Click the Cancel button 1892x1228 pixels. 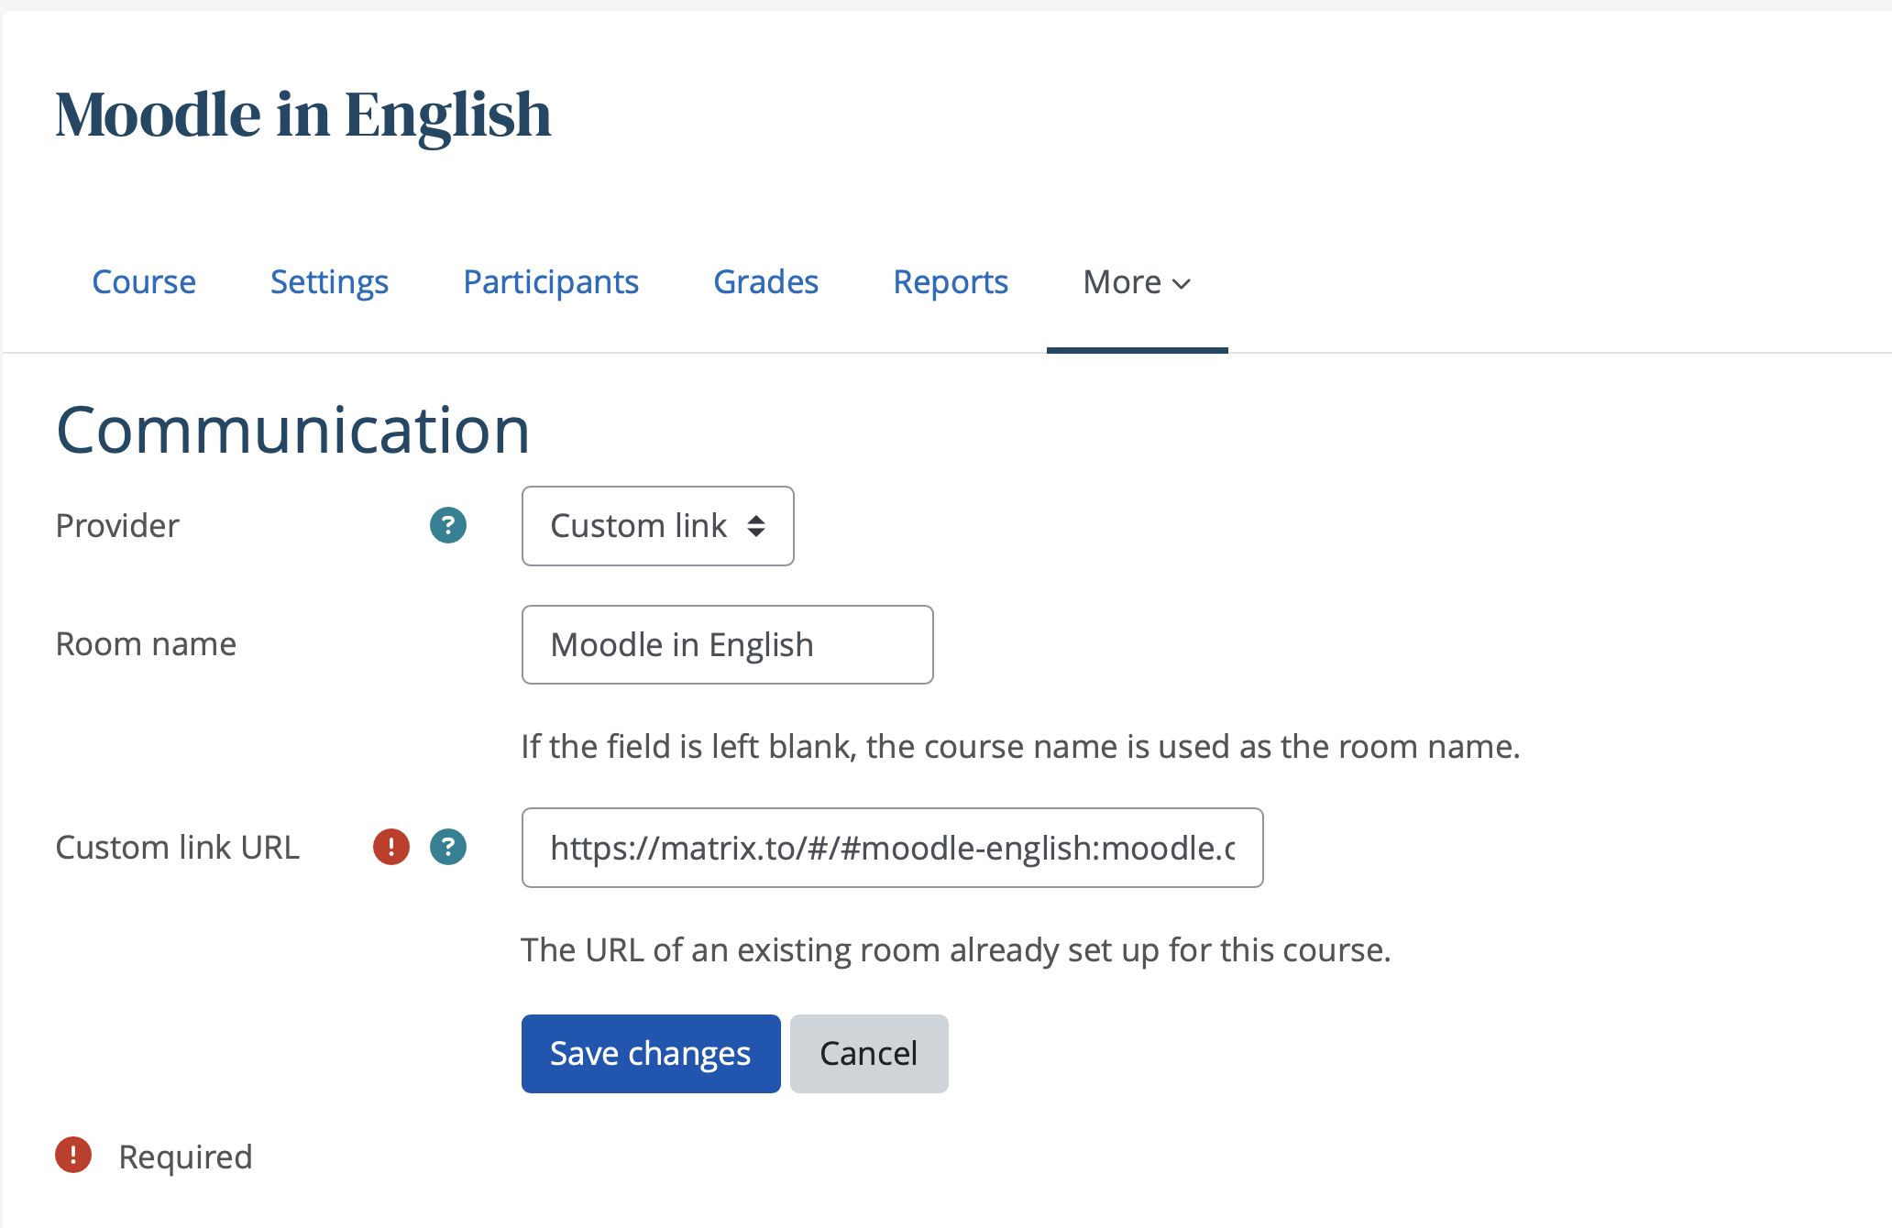pyautogui.click(x=869, y=1053)
